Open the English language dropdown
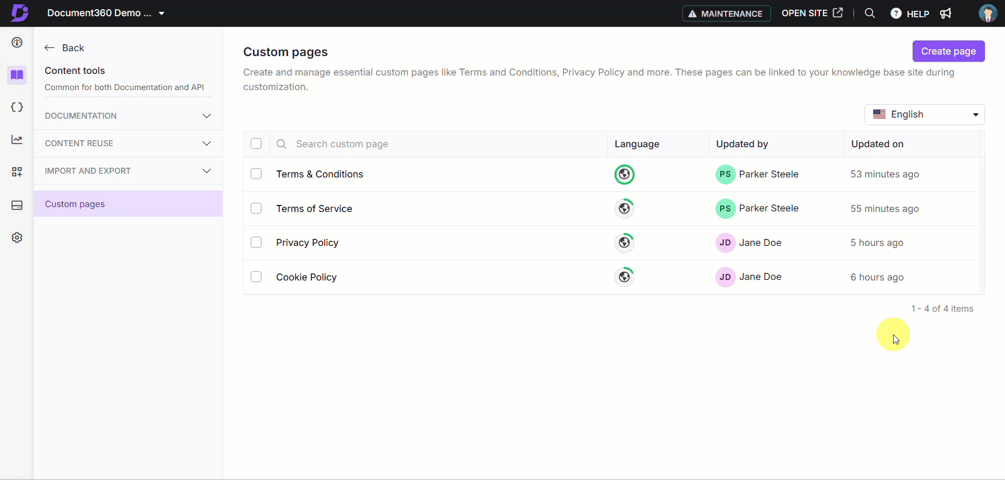This screenshot has width=1005, height=480. click(x=924, y=114)
